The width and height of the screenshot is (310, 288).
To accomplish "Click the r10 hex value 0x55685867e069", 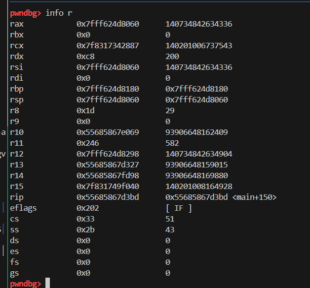I will click(108, 132).
